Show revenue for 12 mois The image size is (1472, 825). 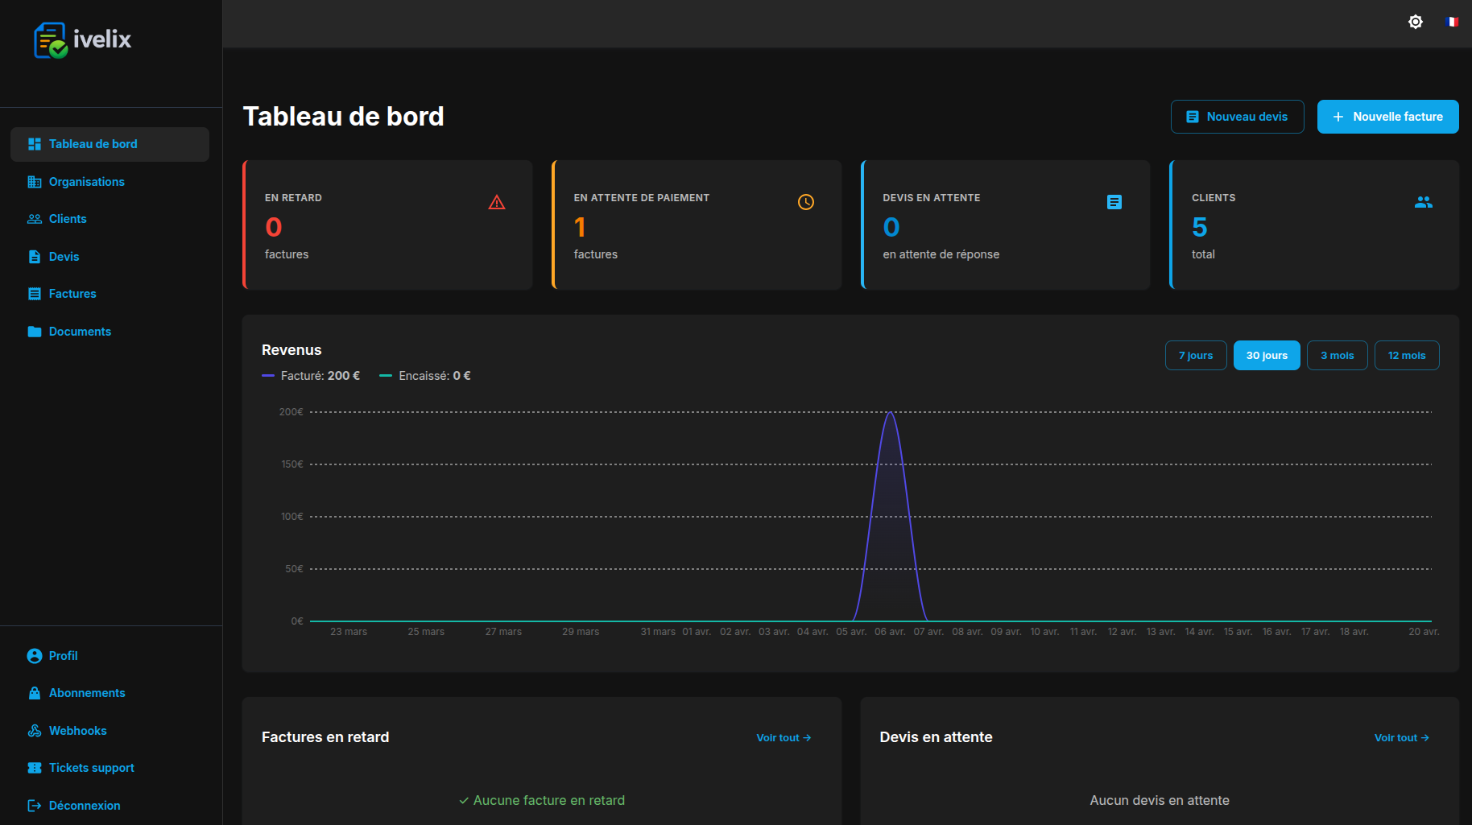(x=1406, y=356)
